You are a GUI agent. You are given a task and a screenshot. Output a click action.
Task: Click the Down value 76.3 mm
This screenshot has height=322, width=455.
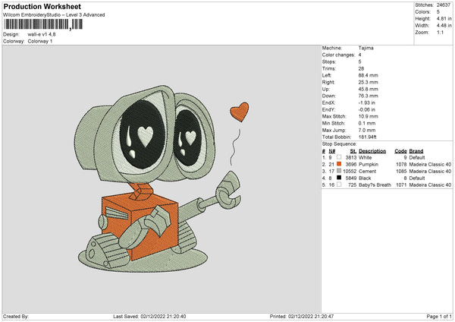[x=369, y=96]
